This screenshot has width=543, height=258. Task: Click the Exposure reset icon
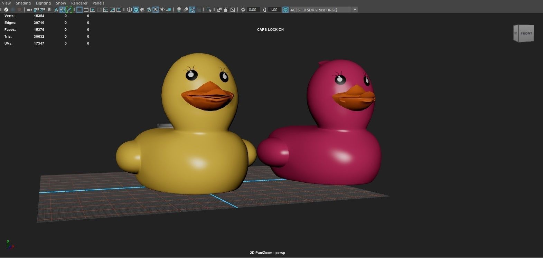click(x=243, y=10)
